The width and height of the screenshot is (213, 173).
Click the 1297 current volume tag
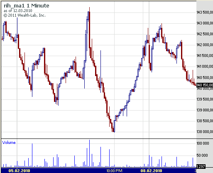pyautogui.click(x=201, y=166)
